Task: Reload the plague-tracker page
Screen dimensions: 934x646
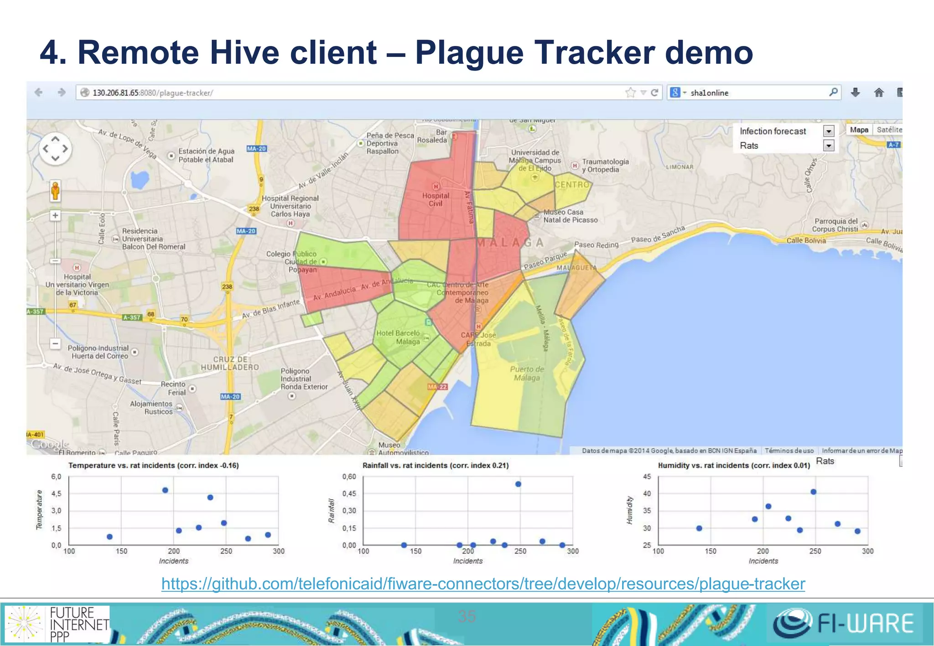Action: click(x=654, y=92)
